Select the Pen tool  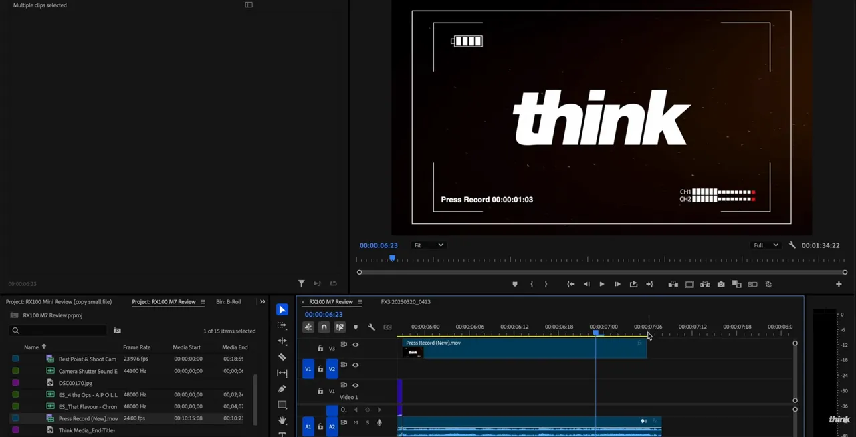click(282, 389)
